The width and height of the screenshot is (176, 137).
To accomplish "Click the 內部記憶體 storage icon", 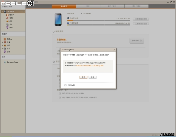I will coord(68,18).
